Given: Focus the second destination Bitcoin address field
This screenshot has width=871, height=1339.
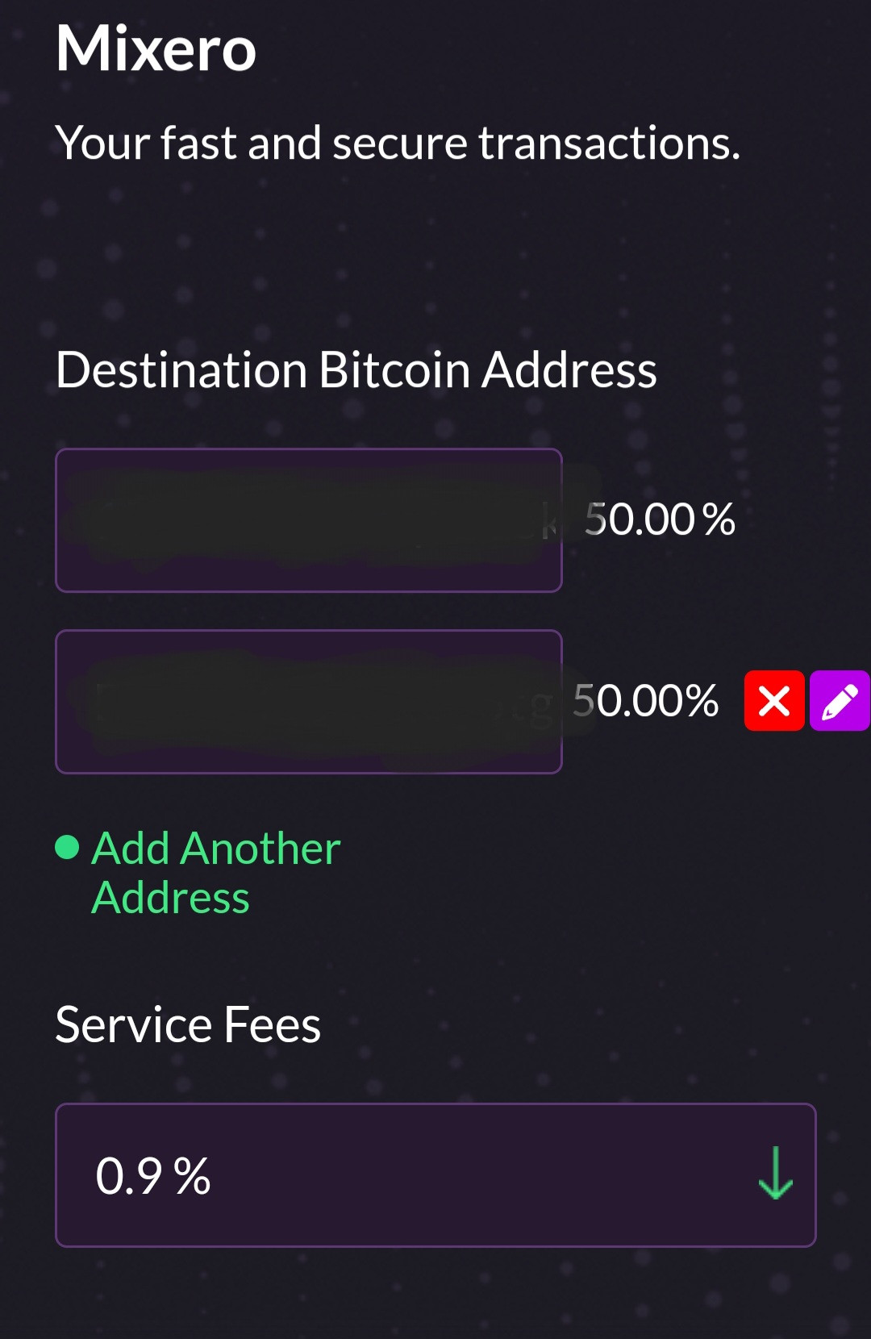Looking at the screenshot, I should tap(309, 702).
